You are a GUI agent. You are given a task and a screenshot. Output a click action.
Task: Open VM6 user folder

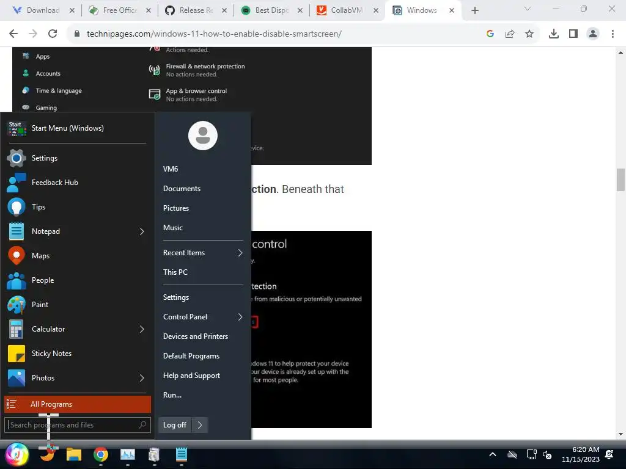[x=171, y=169]
